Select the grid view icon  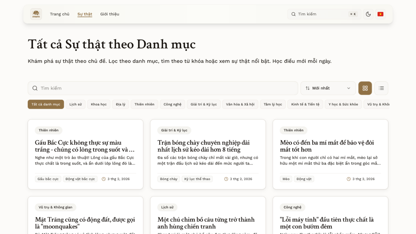[365, 88]
